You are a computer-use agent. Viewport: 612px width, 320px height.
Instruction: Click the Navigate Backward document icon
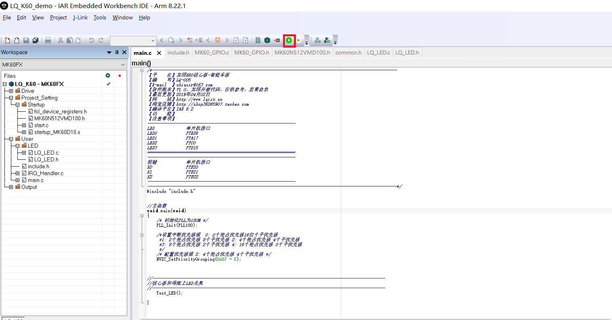click(x=236, y=40)
